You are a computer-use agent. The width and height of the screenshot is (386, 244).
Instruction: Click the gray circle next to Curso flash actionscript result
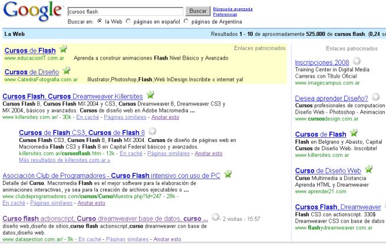(216, 217)
